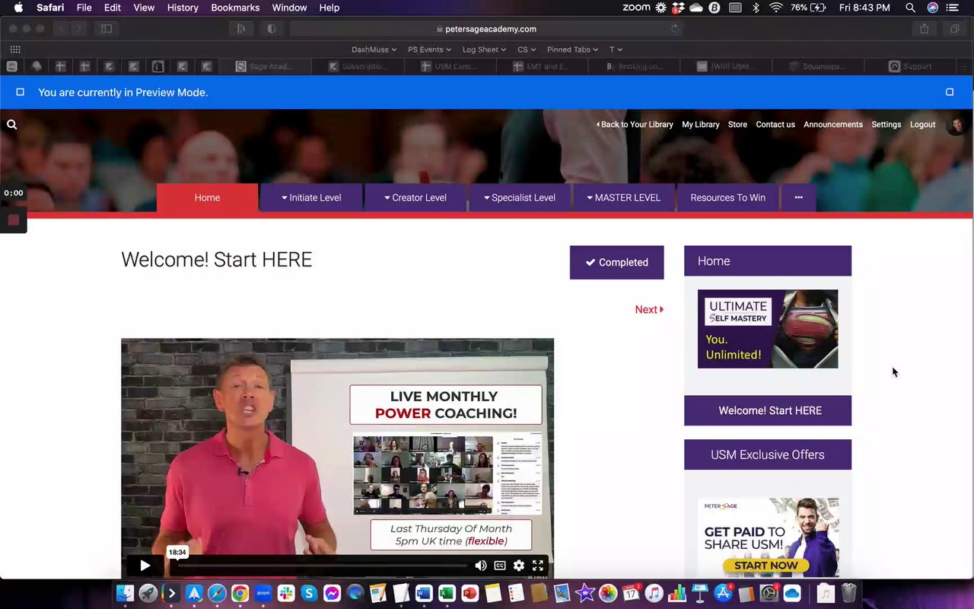The height and width of the screenshot is (609, 974).
Task: Open the Window menu
Action: [289, 8]
